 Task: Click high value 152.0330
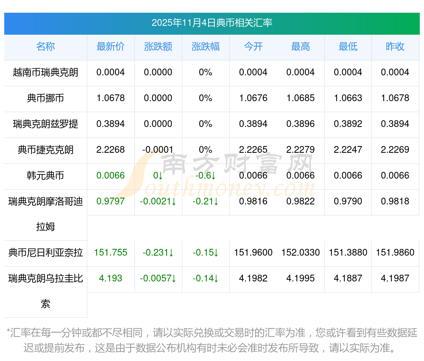click(x=301, y=253)
